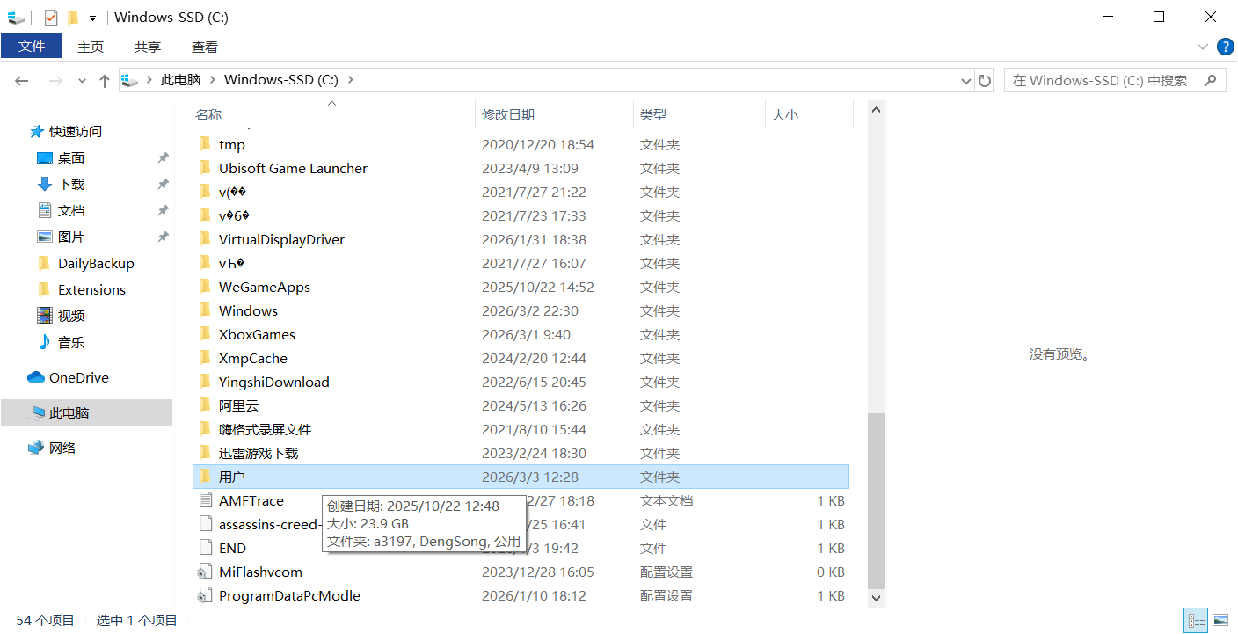Click 此电脑 in the address breadcrumb
1238x634 pixels.
(x=180, y=80)
